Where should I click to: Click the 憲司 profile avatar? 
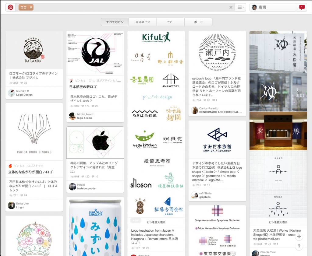coord(254,7)
